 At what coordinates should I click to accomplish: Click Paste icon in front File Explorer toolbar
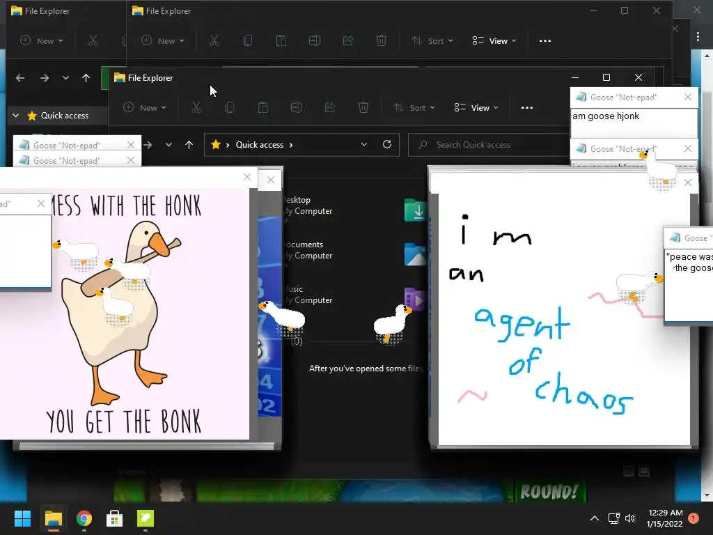click(263, 108)
